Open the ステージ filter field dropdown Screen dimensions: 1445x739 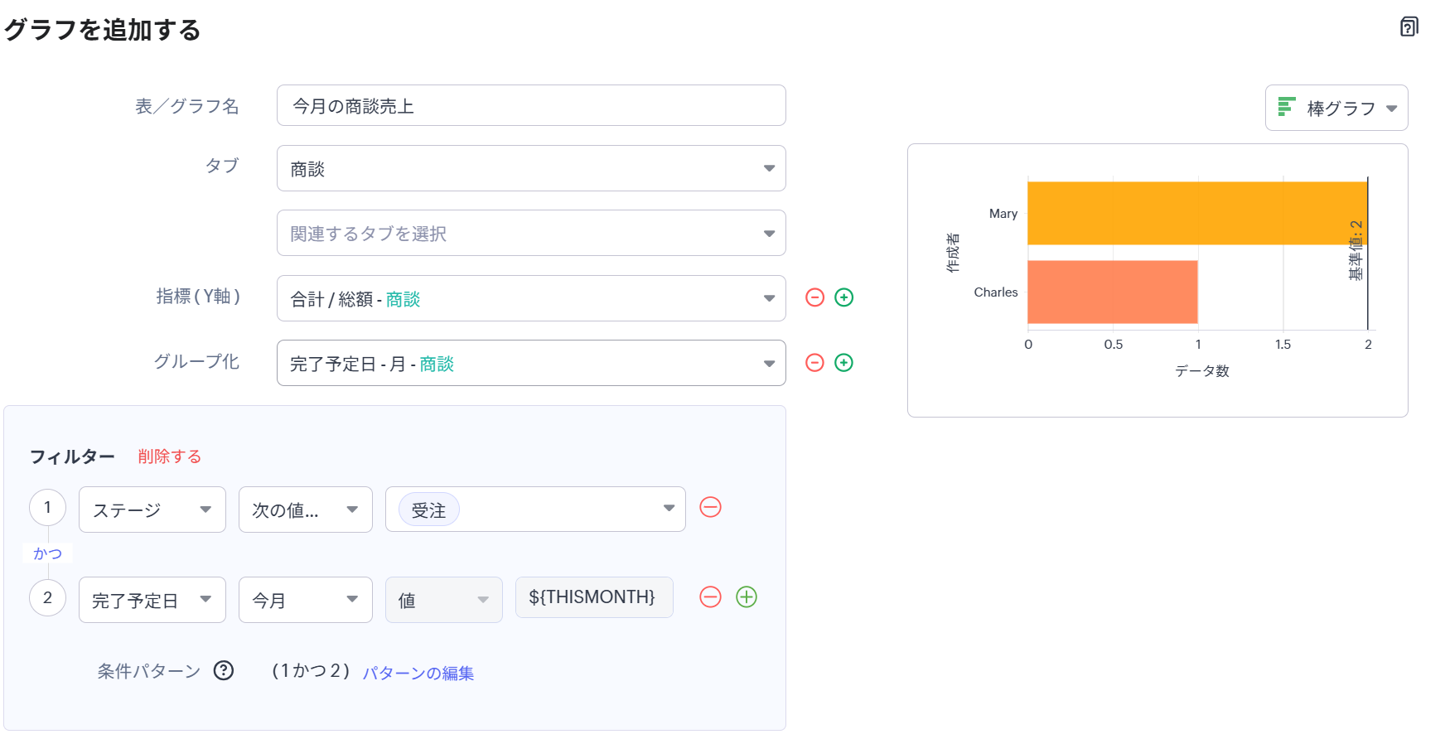pos(152,510)
